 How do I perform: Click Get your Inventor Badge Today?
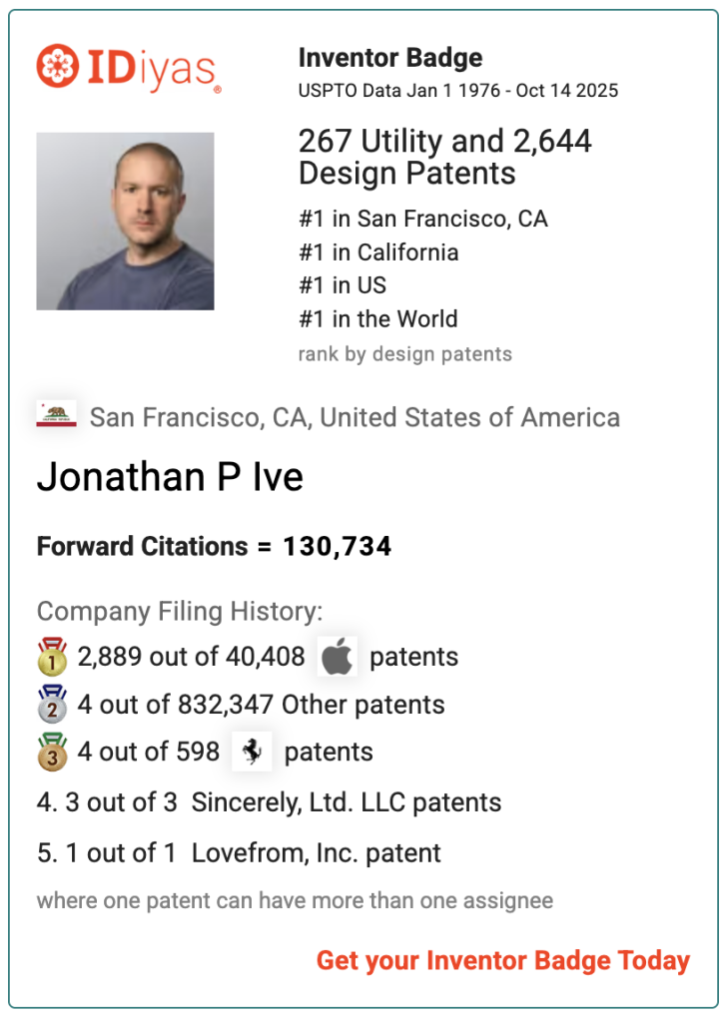(502, 960)
